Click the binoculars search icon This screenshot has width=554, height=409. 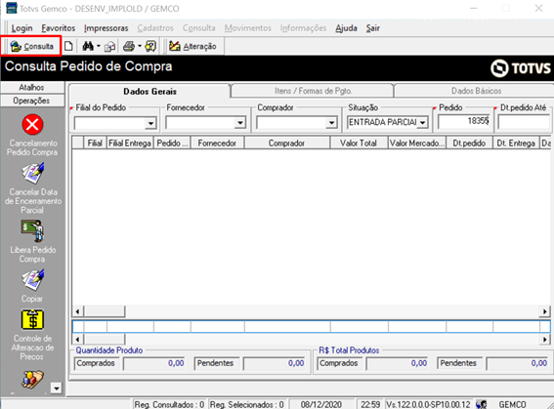[x=88, y=46]
